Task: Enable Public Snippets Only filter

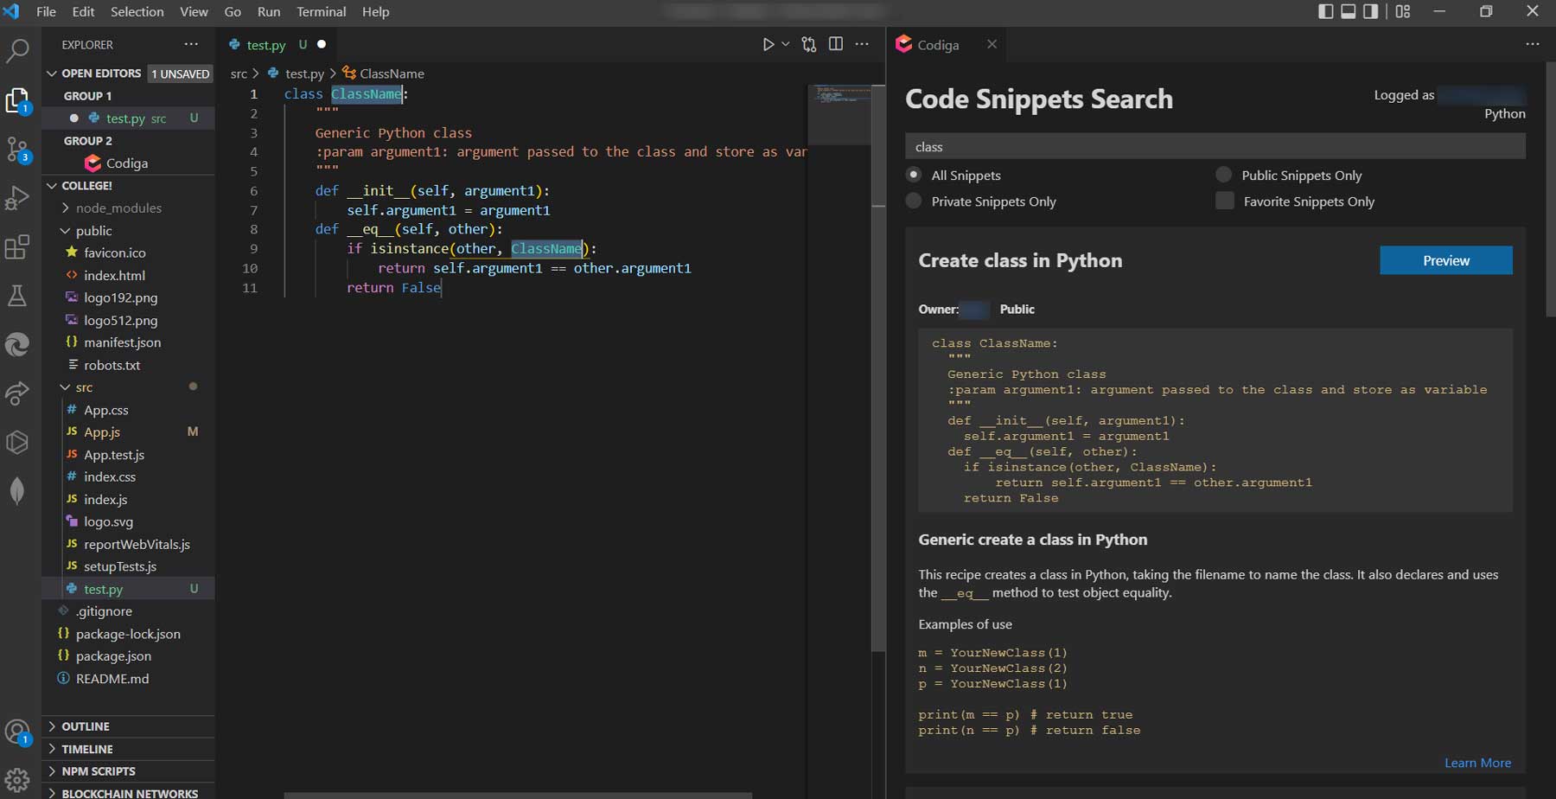Action: coord(1223,174)
